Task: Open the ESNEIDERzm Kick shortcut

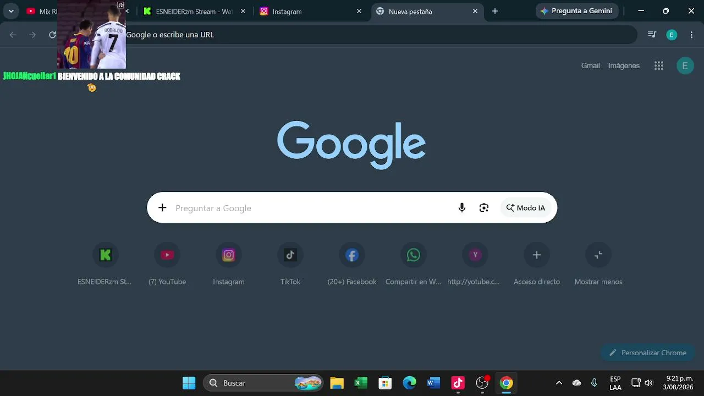Action: click(105, 264)
